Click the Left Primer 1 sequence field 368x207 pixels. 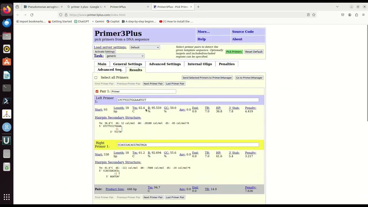pos(188,100)
